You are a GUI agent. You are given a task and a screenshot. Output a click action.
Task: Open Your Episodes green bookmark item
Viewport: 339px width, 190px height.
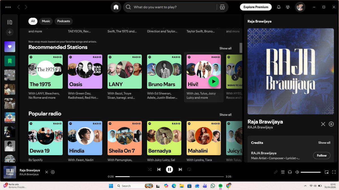tap(10, 61)
